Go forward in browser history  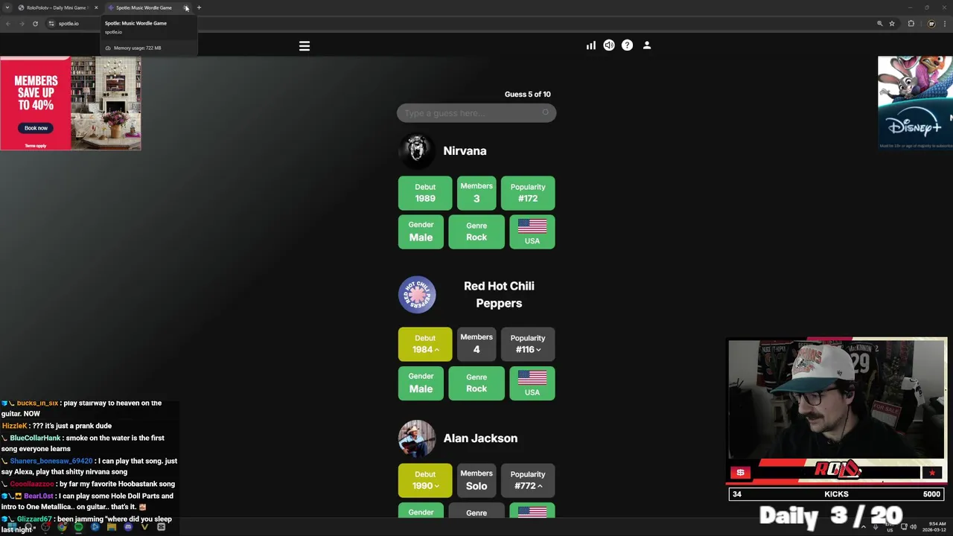tap(22, 23)
